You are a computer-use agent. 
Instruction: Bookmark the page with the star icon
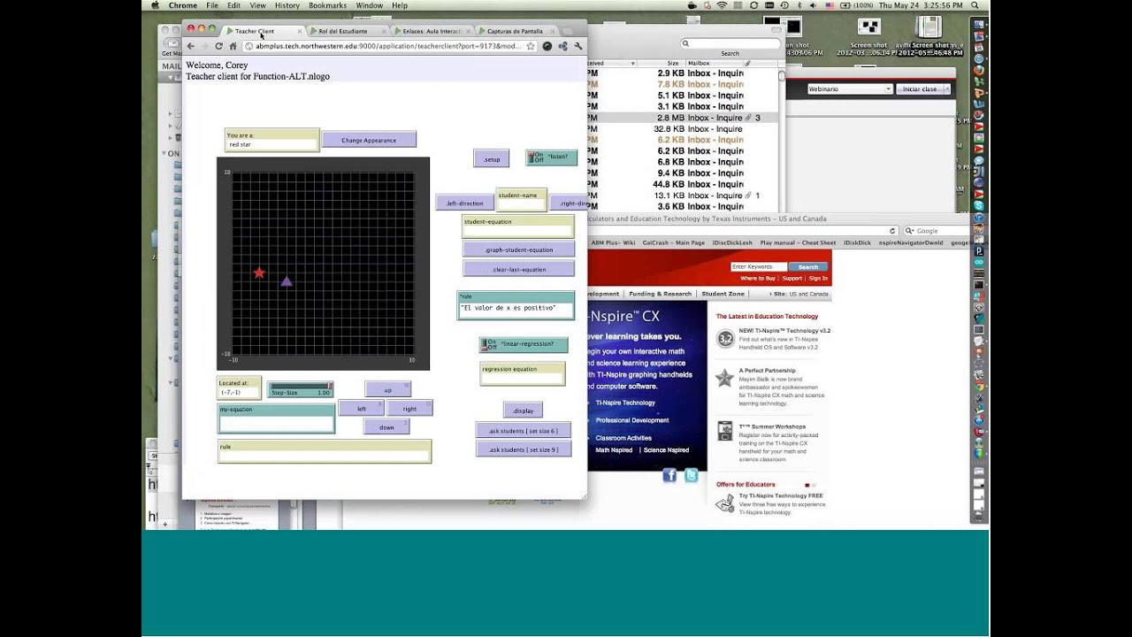pos(531,46)
